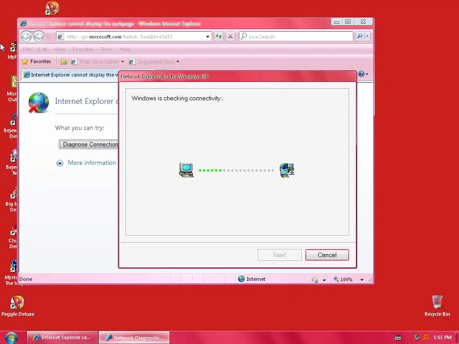
Task: Click the Diagnose Connection Problems button
Action: [89, 145]
